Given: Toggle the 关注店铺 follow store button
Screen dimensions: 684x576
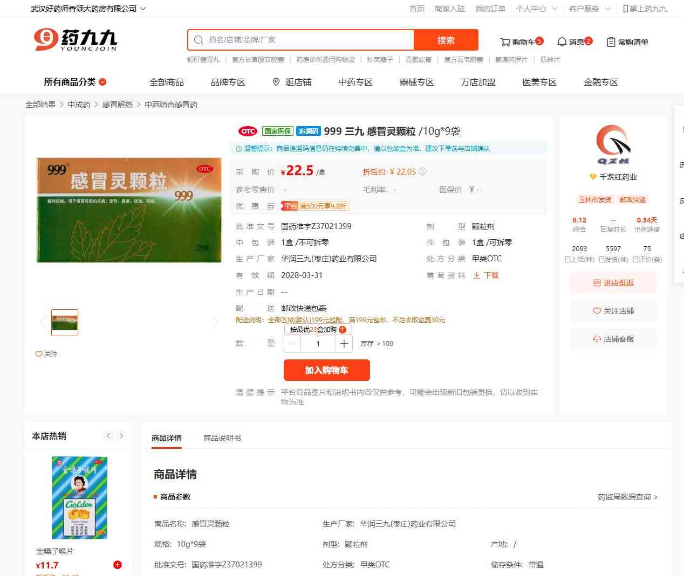Looking at the screenshot, I should pos(613,311).
